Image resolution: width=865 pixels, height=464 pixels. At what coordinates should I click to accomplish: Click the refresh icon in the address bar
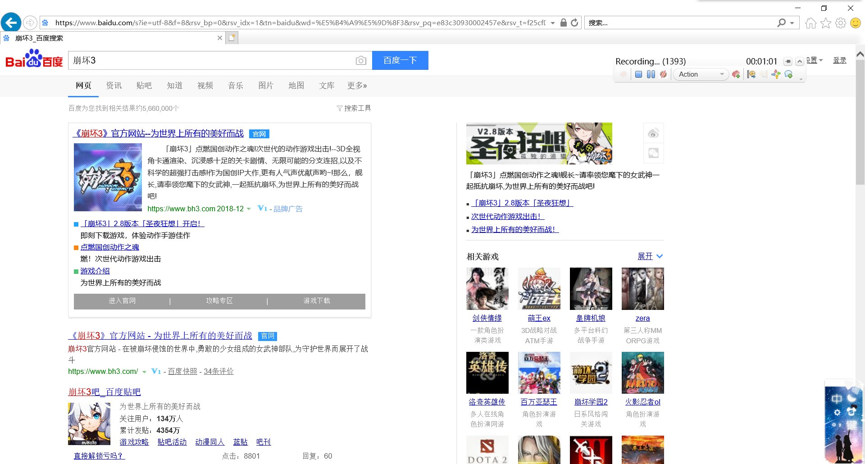(574, 23)
